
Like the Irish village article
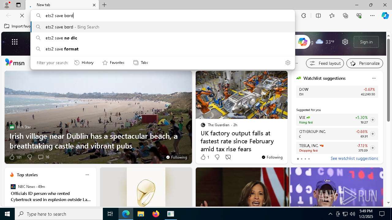click(x=12, y=157)
